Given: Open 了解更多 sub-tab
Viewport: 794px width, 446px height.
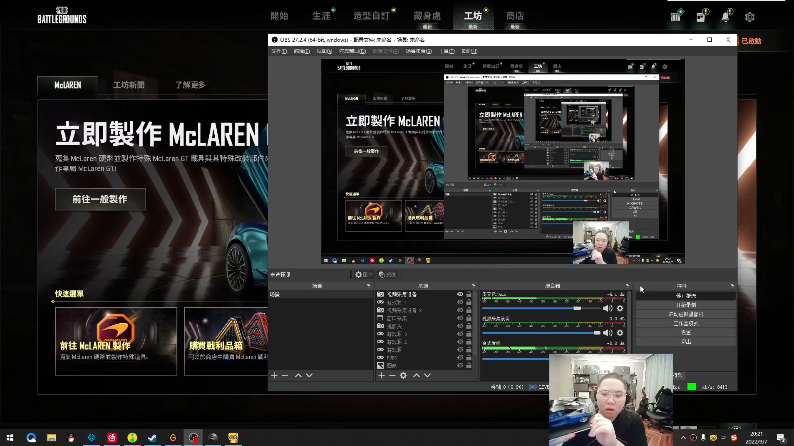Looking at the screenshot, I should coord(191,85).
